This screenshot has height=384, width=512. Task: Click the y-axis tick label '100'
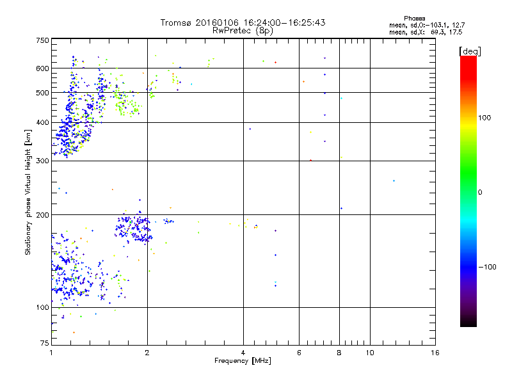42,307
